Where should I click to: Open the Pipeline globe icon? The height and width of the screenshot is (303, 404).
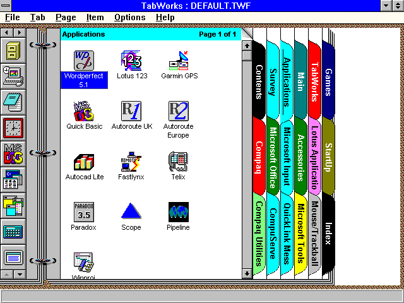(x=179, y=212)
